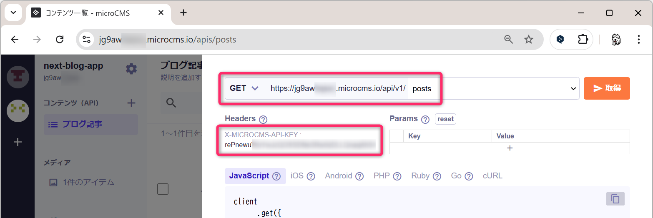Open ブログ記事 in the sidebar
653x218 pixels.
click(82, 124)
